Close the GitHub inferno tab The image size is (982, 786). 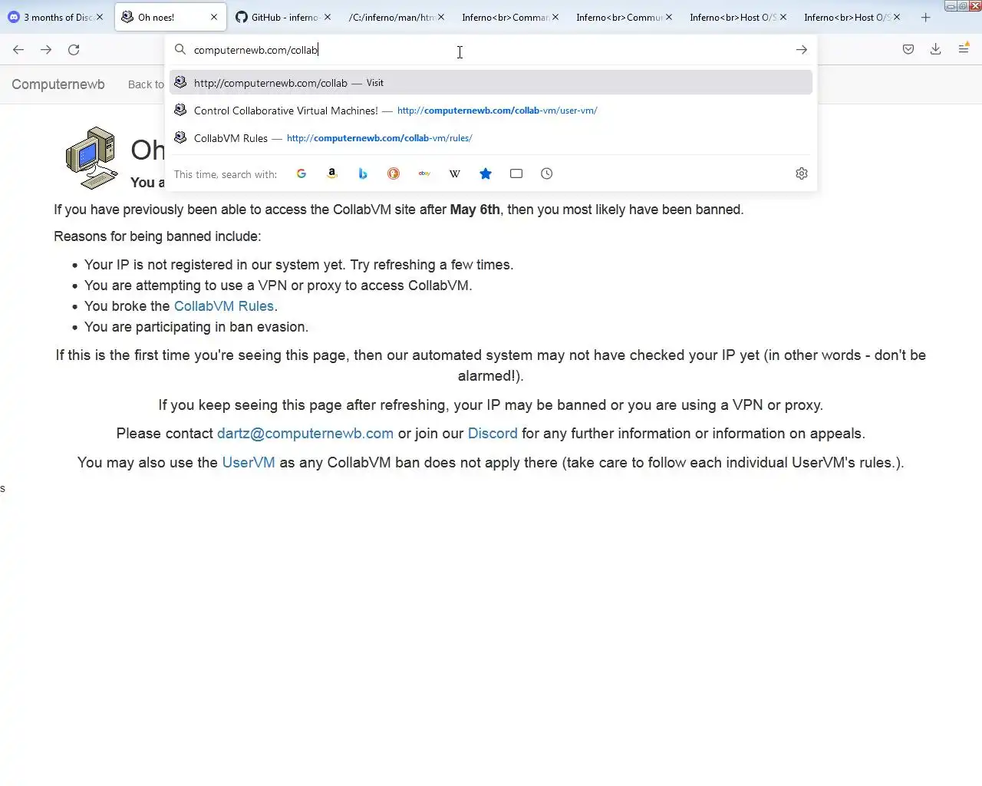(328, 17)
